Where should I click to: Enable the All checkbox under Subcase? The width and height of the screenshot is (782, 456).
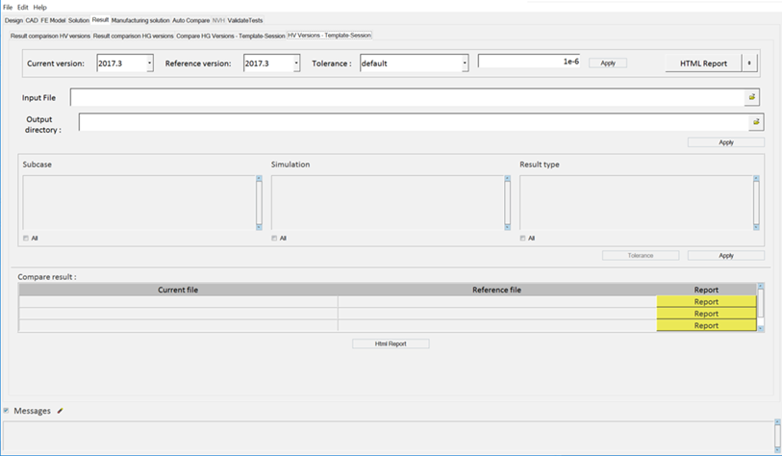(25, 238)
